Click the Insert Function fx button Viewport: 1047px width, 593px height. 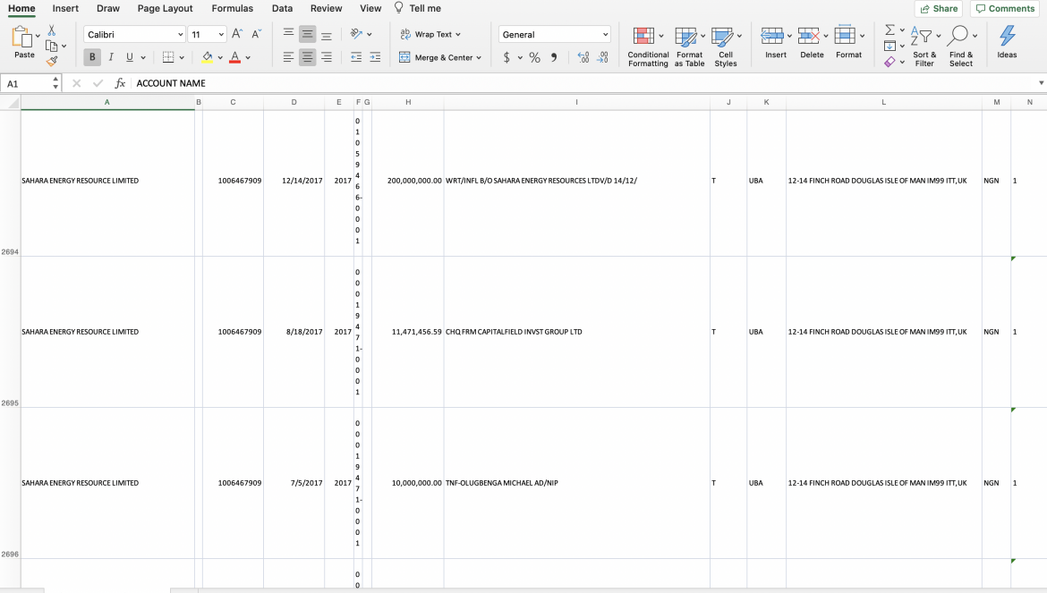point(120,83)
